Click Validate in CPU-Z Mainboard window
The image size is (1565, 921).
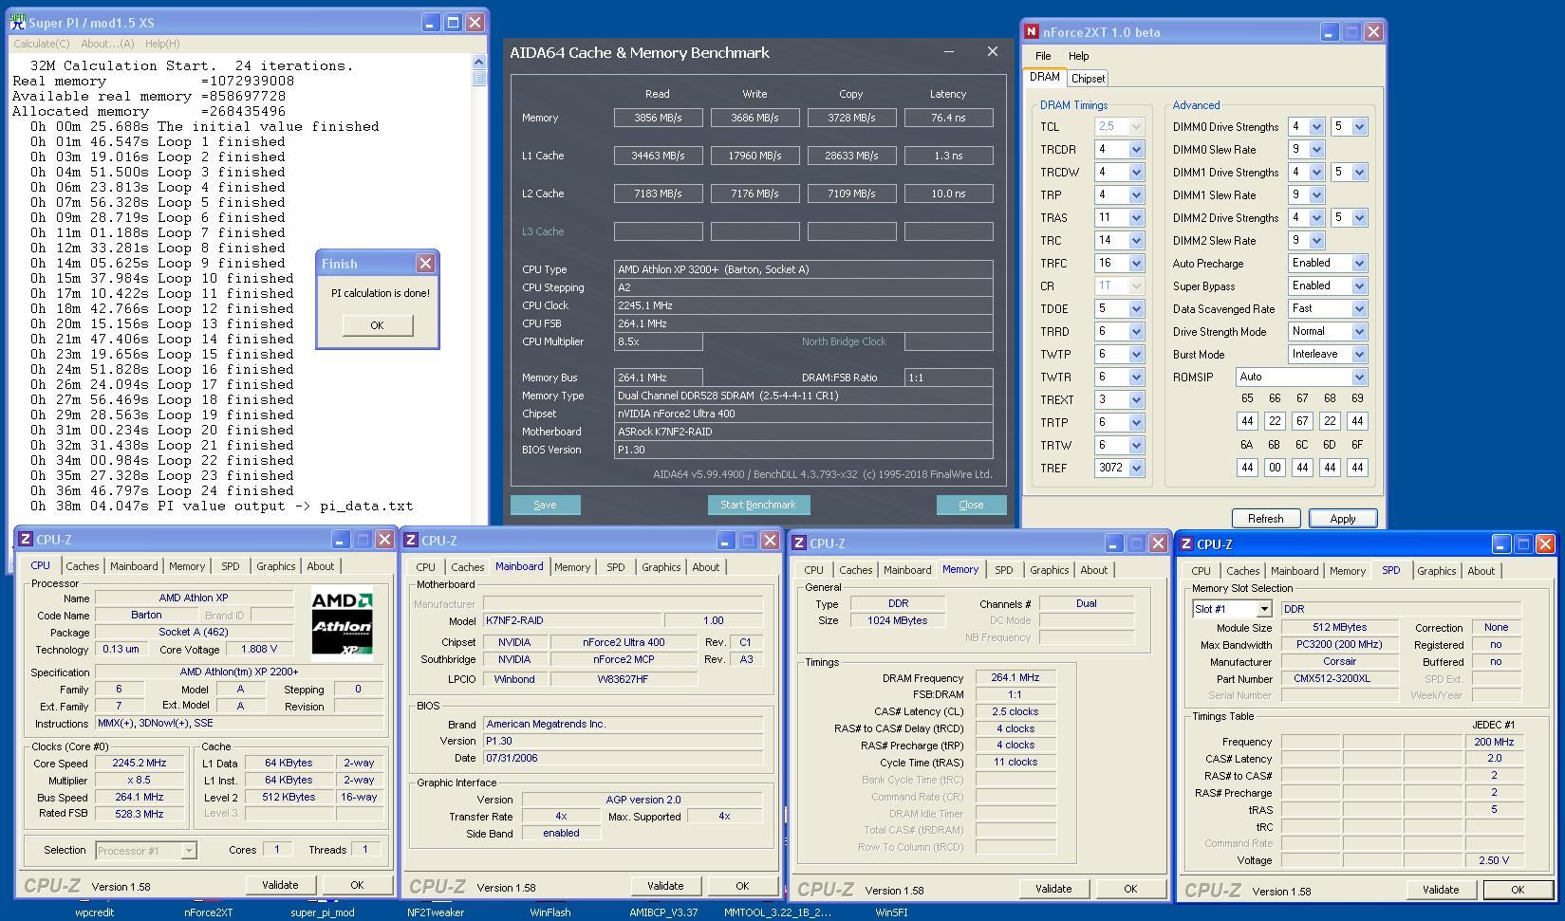[x=665, y=886]
